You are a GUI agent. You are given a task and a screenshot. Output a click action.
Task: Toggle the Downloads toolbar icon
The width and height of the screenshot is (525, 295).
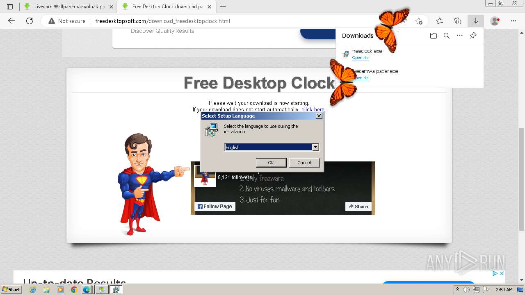[x=476, y=21]
